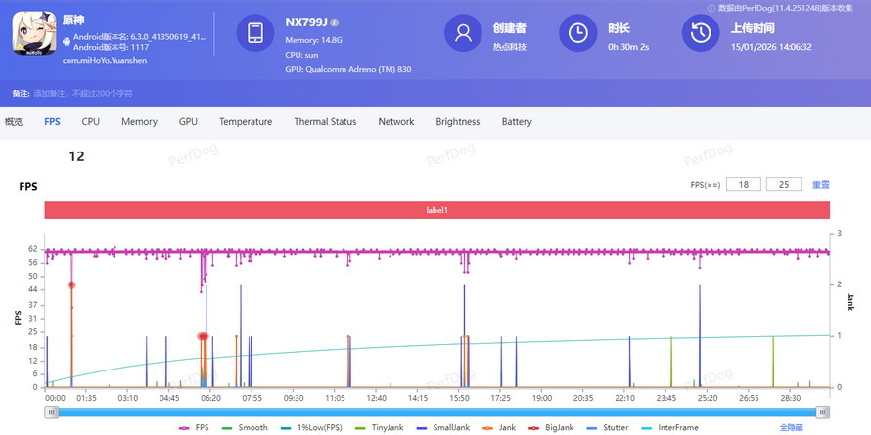Click the BigJank red marker near 00:00
Viewport: 871px width, 435px height.
[x=71, y=285]
